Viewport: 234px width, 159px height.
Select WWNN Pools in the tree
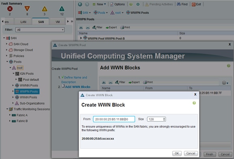coord(29,85)
